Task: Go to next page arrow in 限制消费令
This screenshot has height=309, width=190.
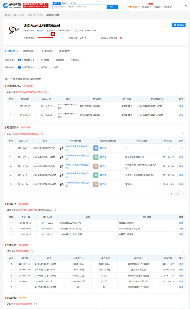Action: tap(183, 194)
